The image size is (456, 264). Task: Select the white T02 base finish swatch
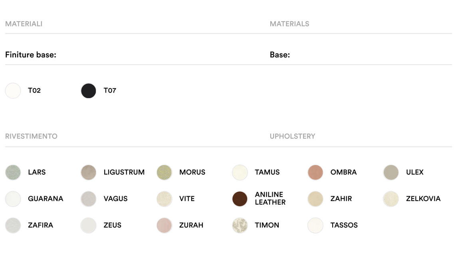(x=13, y=91)
